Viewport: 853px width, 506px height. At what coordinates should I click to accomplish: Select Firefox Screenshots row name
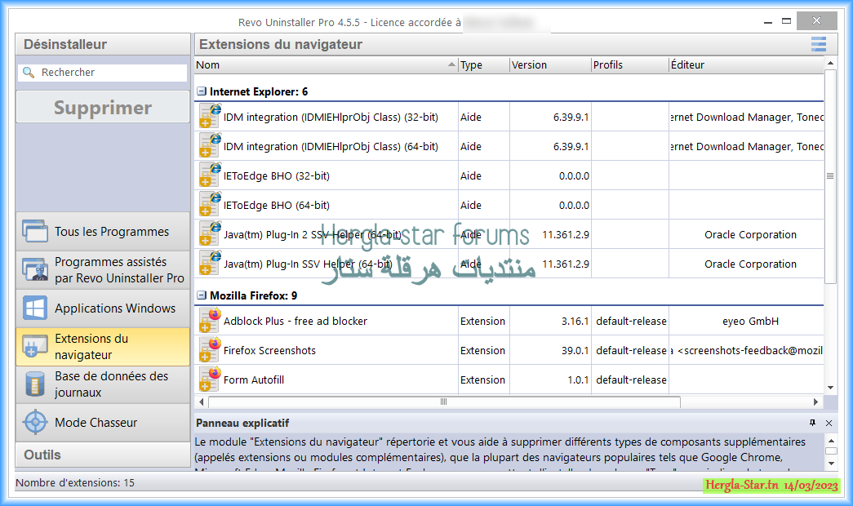(269, 350)
